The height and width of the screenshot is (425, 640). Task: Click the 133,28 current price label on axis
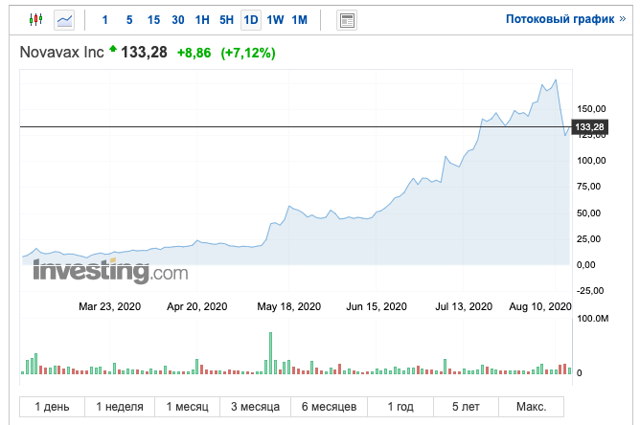(589, 127)
